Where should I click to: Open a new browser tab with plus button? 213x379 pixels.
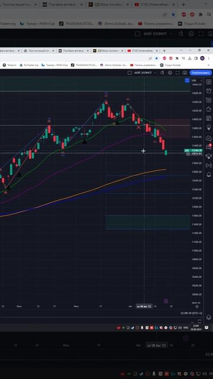(164, 51)
